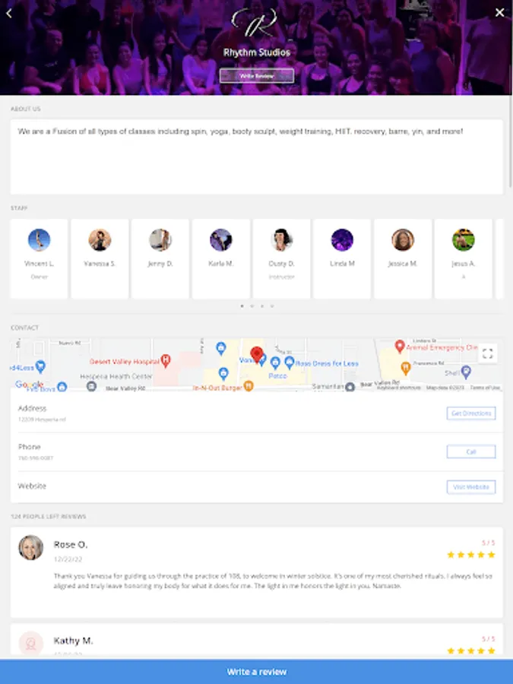
Task: Tap the Desert Valley Hospital map marker
Action: (166, 360)
